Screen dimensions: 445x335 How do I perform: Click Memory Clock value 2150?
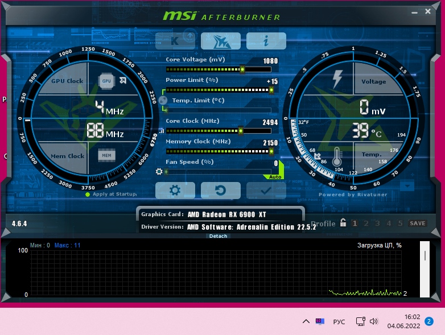tap(270, 143)
